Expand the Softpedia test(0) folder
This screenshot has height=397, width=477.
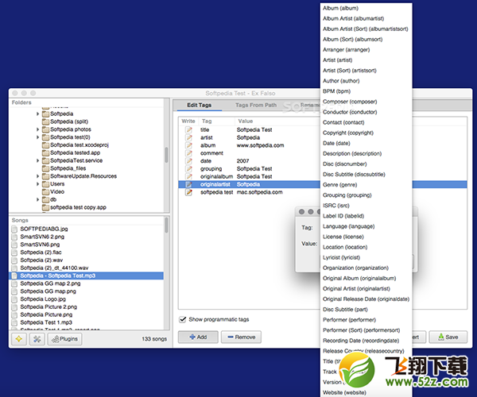click(x=37, y=137)
